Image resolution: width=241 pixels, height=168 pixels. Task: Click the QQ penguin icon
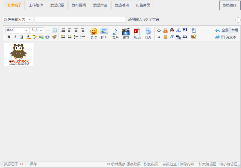pyautogui.click(x=172, y=30)
